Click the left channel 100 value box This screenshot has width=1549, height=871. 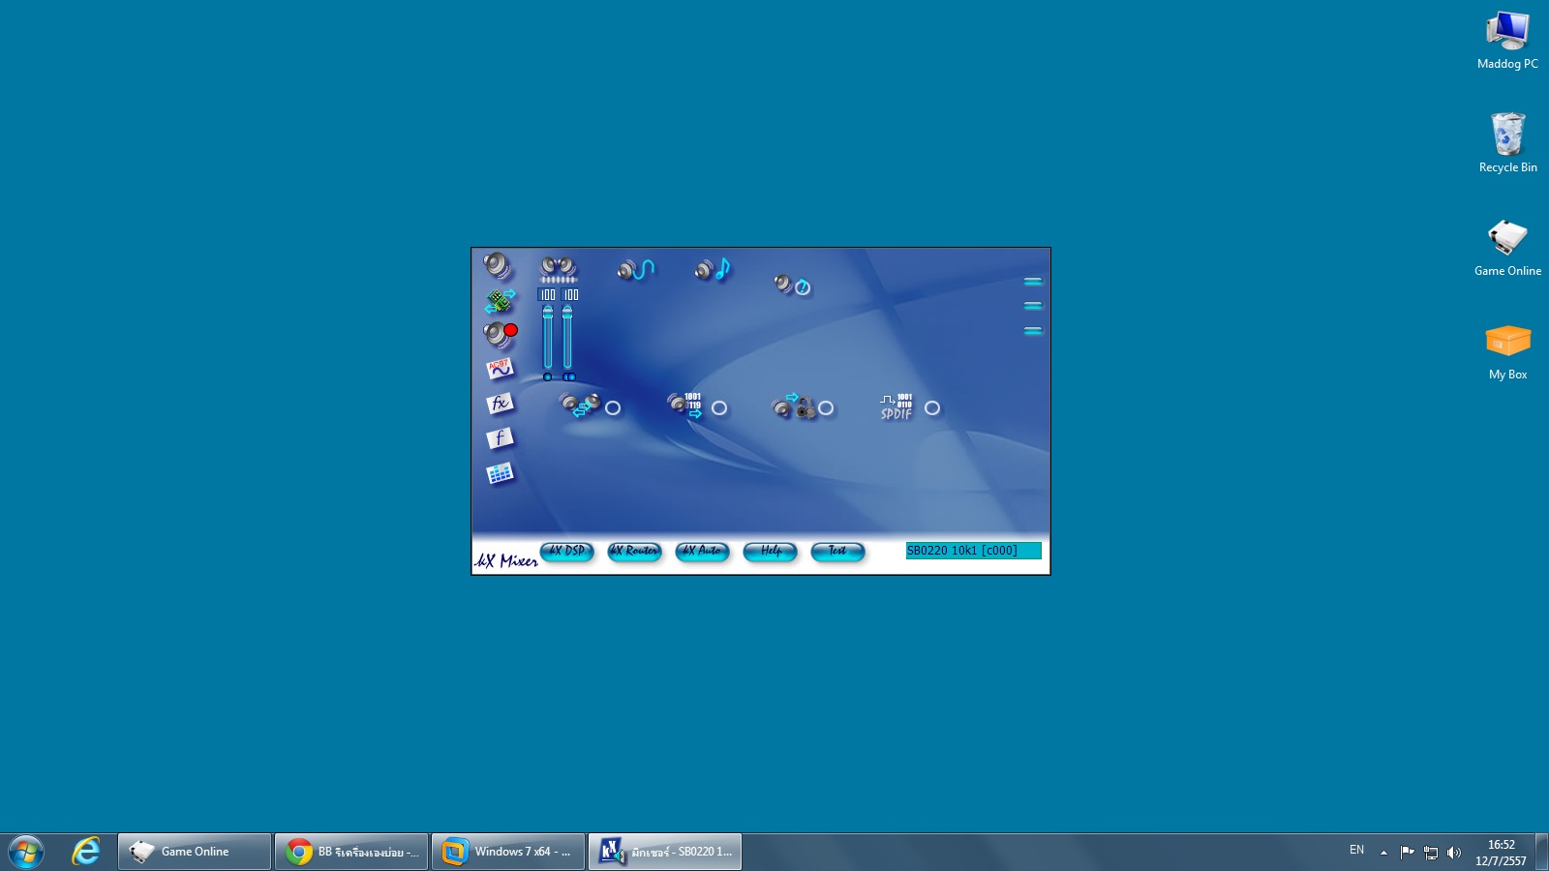pos(548,295)
